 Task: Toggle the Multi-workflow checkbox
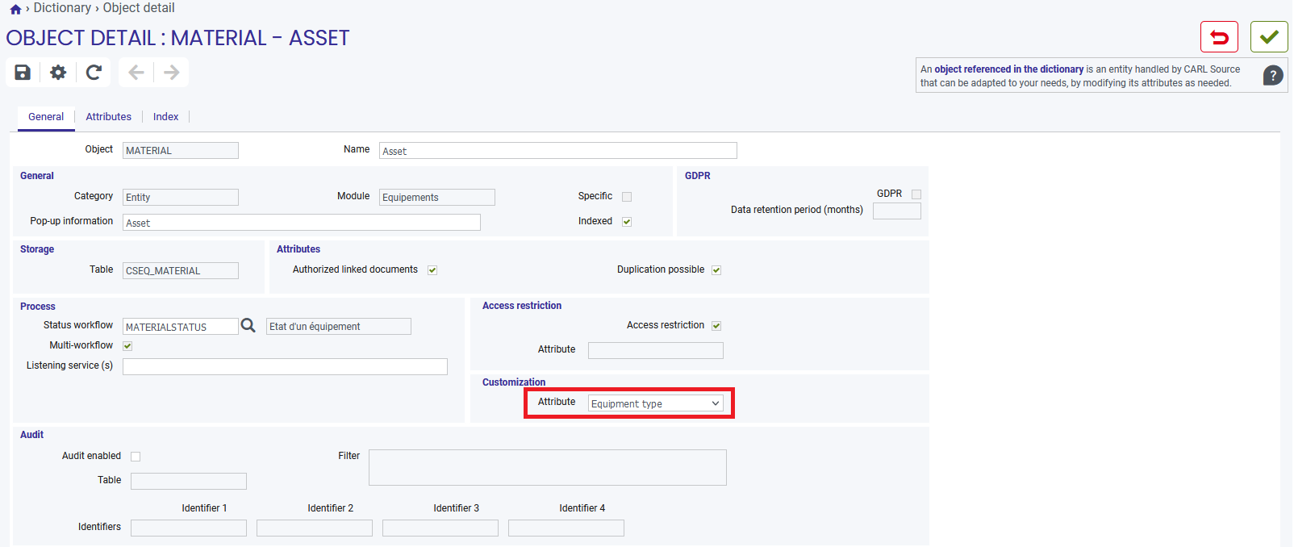[x=127, y=346]
